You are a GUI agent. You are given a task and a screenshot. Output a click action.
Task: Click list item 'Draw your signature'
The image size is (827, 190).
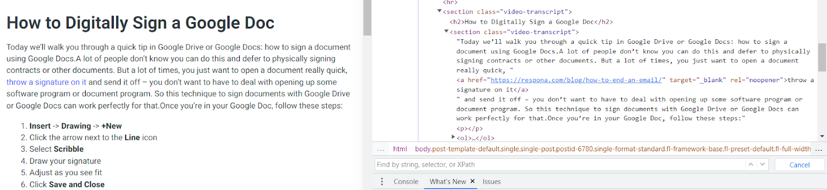point(65,161)
